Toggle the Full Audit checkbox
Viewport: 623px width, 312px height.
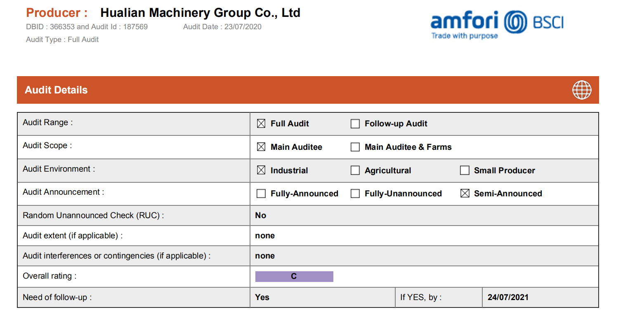click(x=261, y=123)
